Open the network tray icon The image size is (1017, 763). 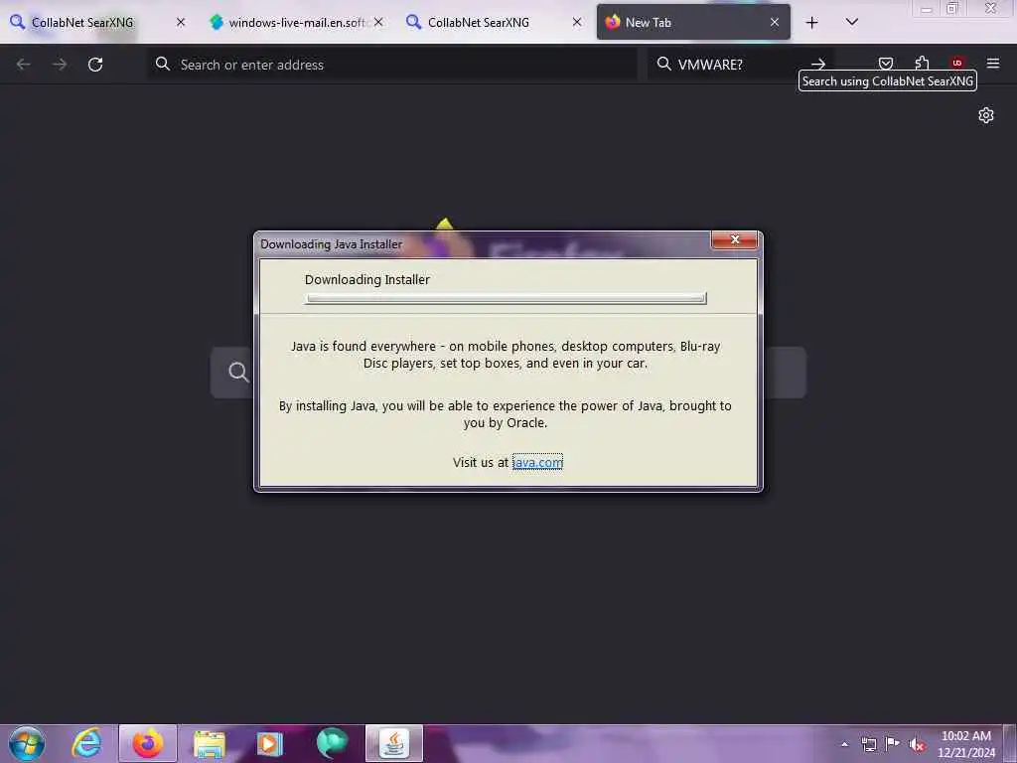coord(868,745)
